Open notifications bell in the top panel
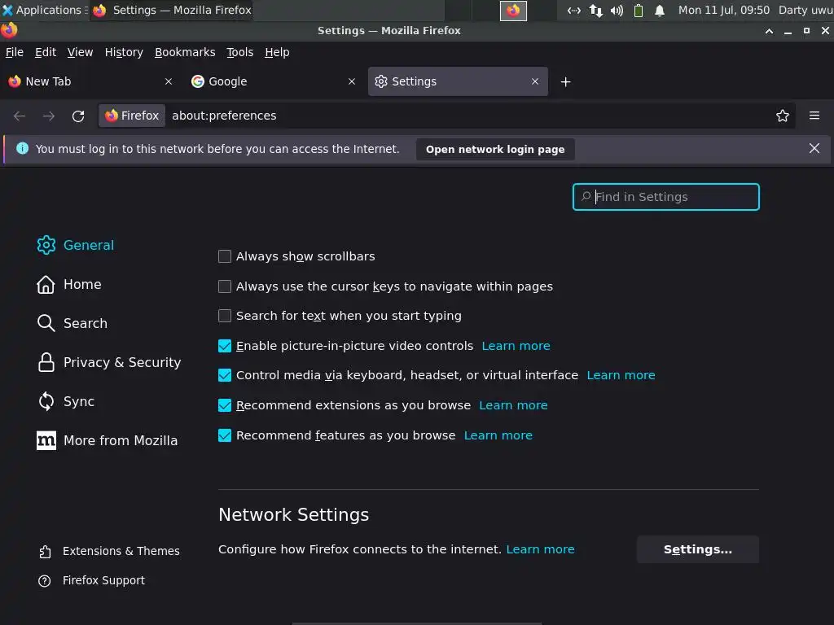Image resolution: width=834 pixels, height=625 pixels. (x=660, y=11)
